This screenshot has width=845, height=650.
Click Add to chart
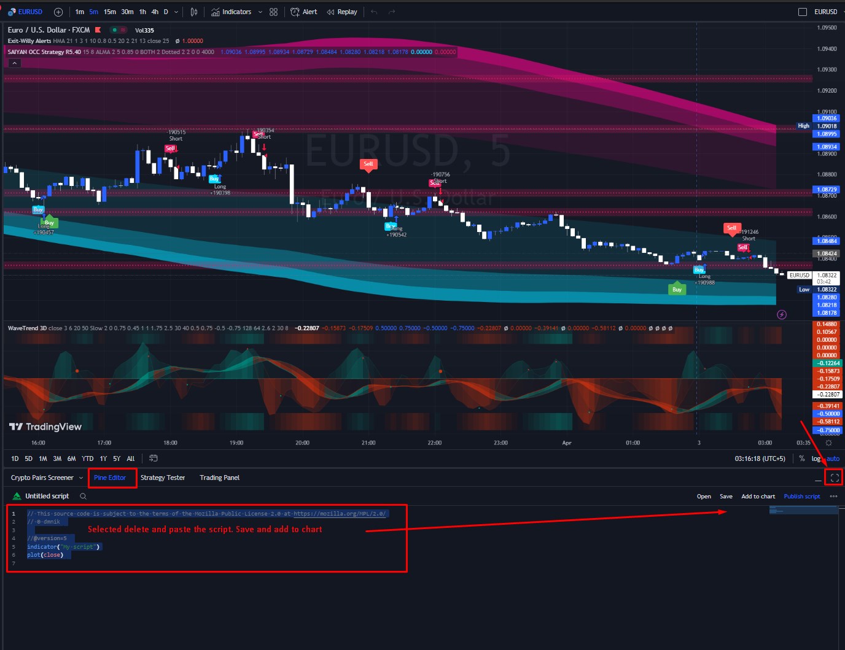coord(758,497)
